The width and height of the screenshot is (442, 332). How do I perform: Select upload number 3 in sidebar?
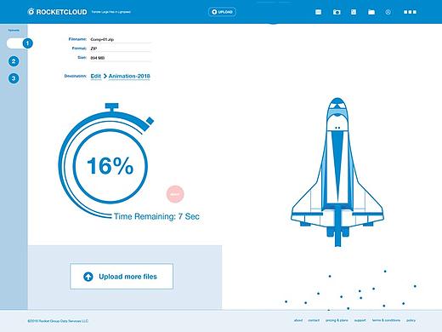click(14, 78)
